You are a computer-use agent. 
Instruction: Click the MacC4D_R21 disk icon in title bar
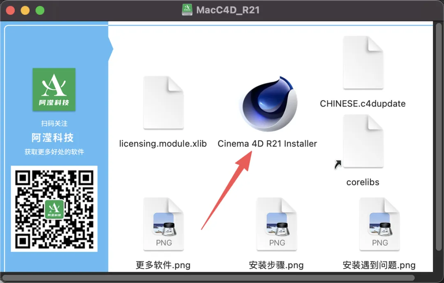187,10
